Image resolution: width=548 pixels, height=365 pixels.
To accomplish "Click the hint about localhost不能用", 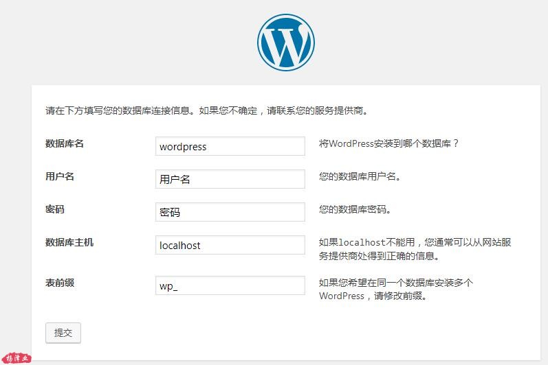I will click(415, 249).
